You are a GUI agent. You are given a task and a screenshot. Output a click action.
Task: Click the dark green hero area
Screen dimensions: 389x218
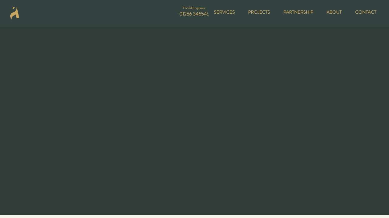pos(194,121)
